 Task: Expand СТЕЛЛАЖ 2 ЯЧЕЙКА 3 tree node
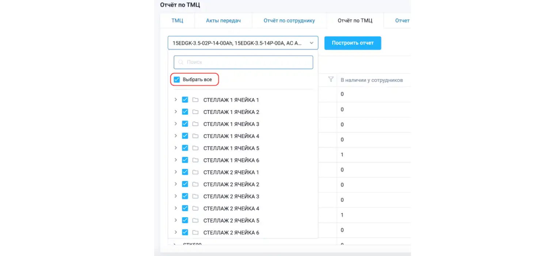[x=175, y=196]
